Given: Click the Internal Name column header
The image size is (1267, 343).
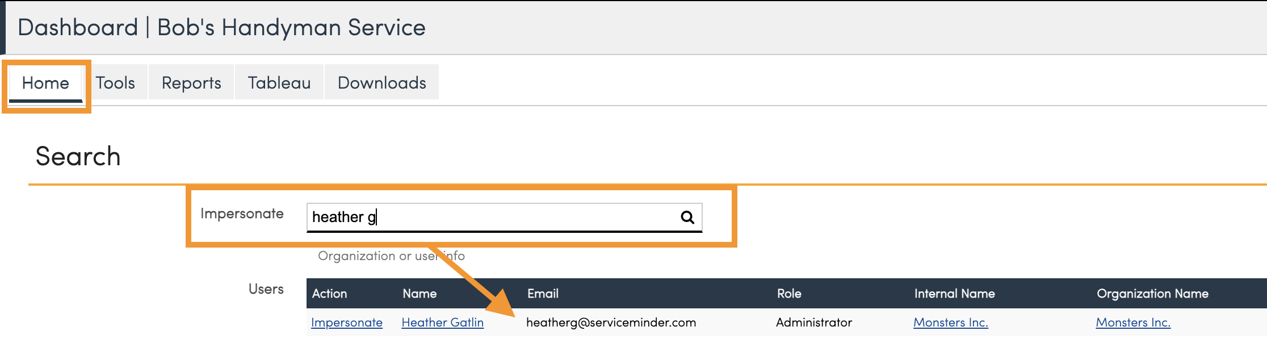Looking at the screenshot, I should 955,294.
